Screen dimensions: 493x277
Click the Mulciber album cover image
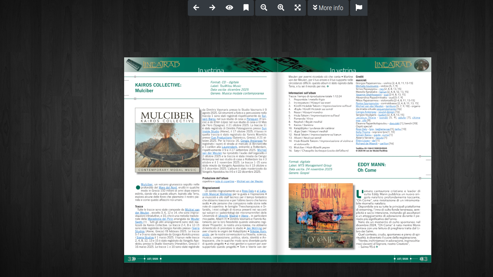pyautogui.click(x=167, y=140)
